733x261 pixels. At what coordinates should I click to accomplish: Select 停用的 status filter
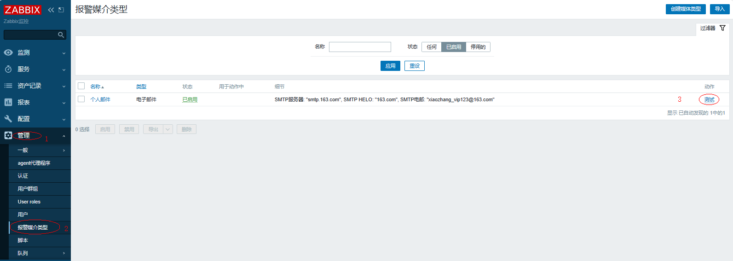pos(478,47)
